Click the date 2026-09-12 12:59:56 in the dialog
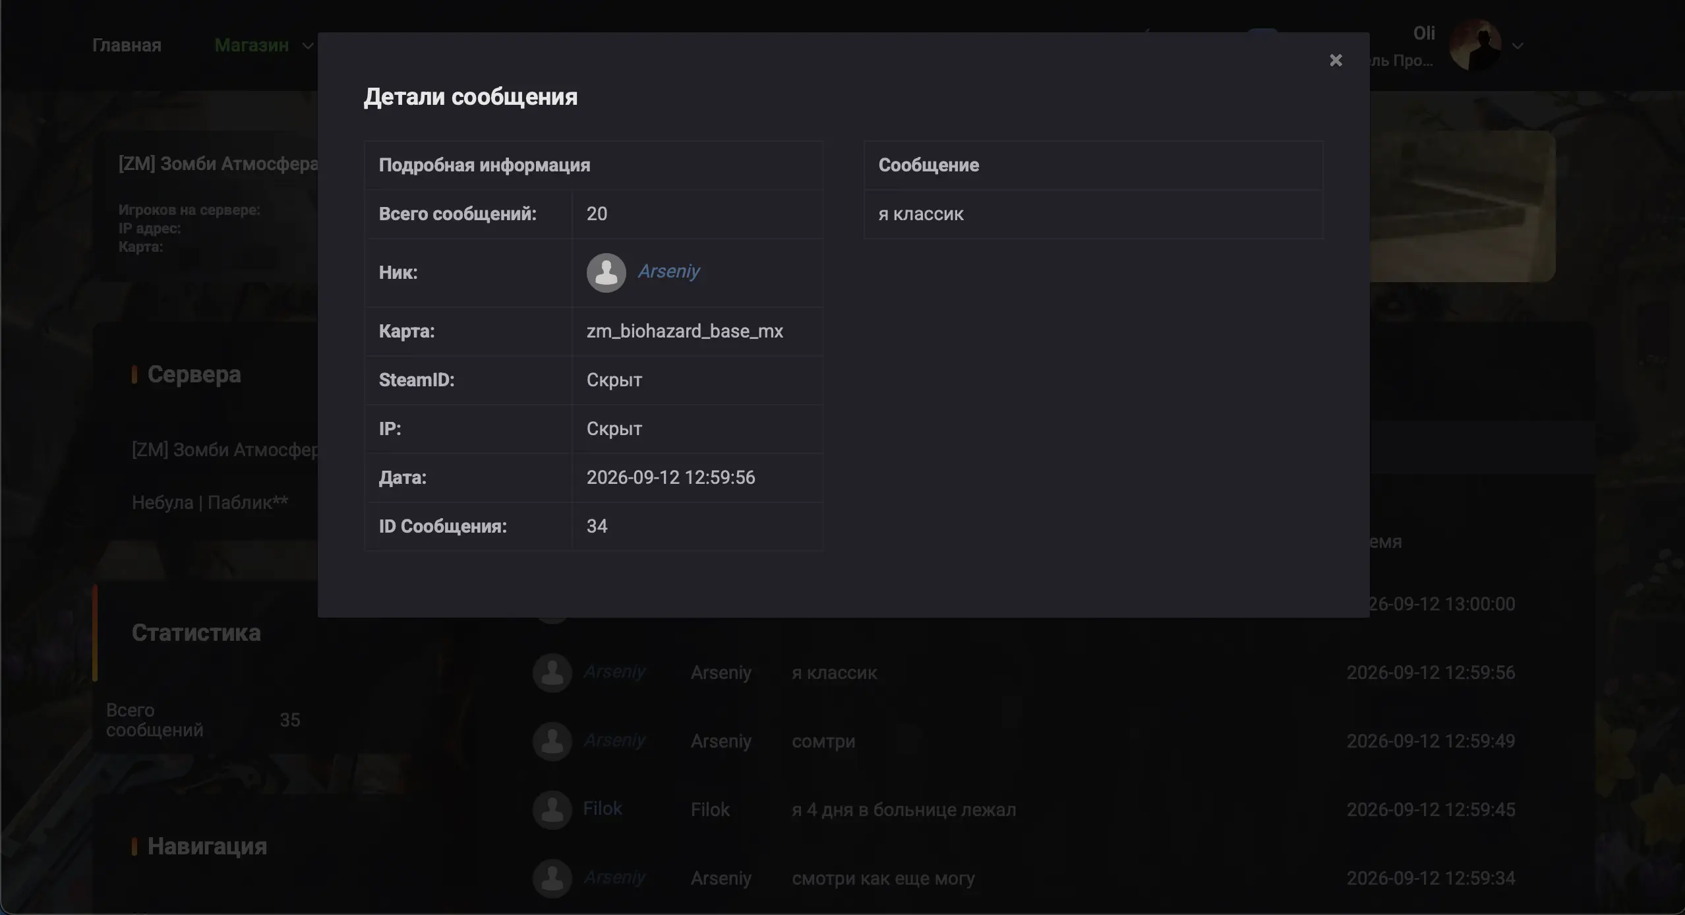The width and height of the screenshot is (1685, 915). pos(671,477)
